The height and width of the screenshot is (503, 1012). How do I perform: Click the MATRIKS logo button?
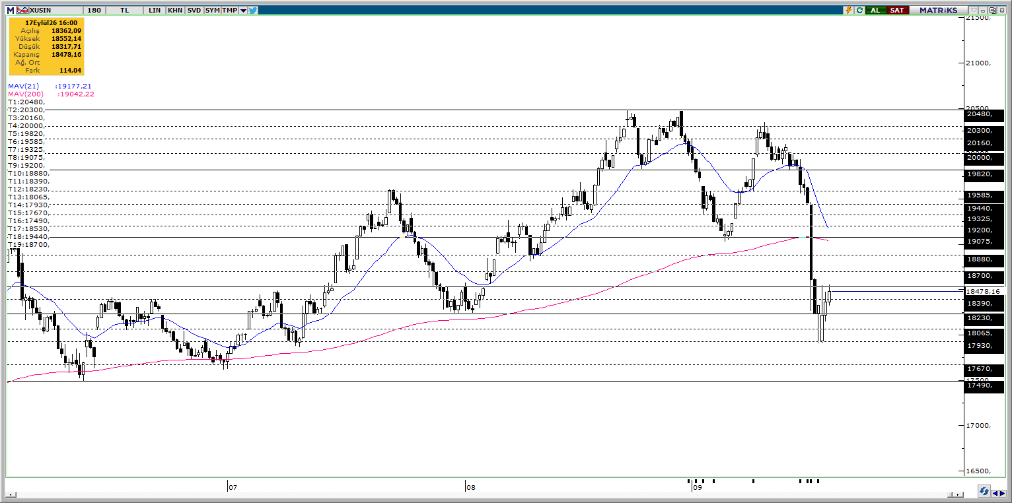938,11
